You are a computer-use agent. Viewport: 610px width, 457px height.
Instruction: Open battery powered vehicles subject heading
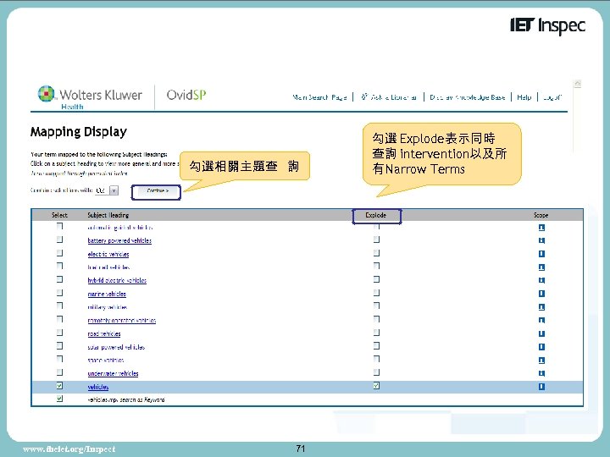tap(119, 240)
